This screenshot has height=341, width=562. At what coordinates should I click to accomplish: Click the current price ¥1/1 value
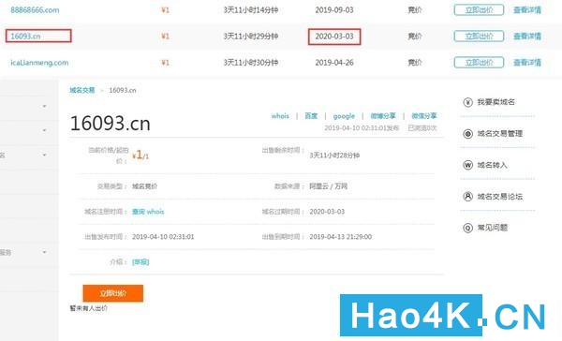coord(140,155)
